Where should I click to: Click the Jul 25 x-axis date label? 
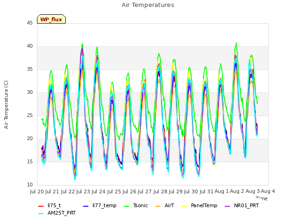click(114, 191)
